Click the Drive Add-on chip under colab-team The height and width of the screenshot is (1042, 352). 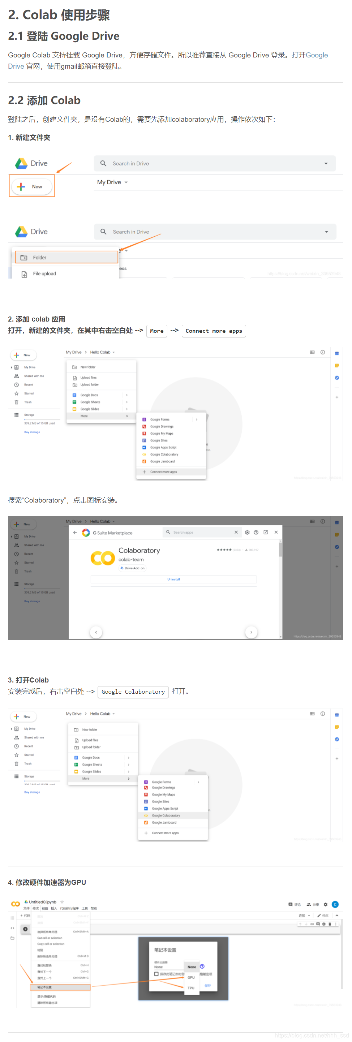tap(132, 568)
